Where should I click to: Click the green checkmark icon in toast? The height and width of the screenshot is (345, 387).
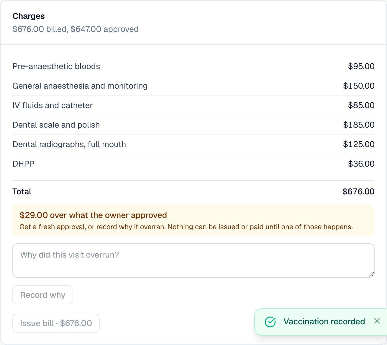270,322
